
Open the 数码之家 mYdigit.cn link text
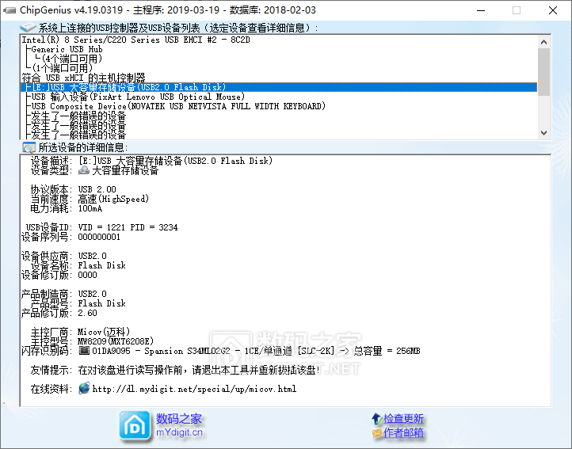[x=179, y=425]
